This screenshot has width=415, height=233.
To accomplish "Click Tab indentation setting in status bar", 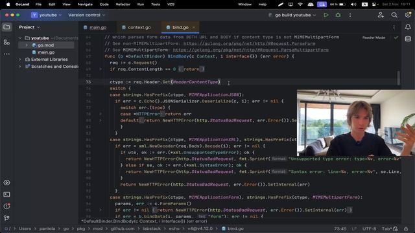I will 386,228.
